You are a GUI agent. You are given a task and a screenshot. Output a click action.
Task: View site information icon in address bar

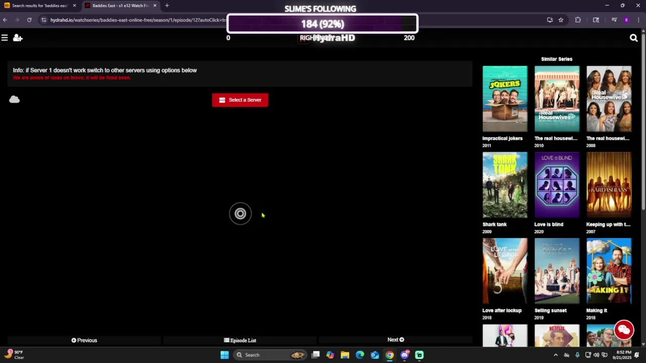point(44,20)
